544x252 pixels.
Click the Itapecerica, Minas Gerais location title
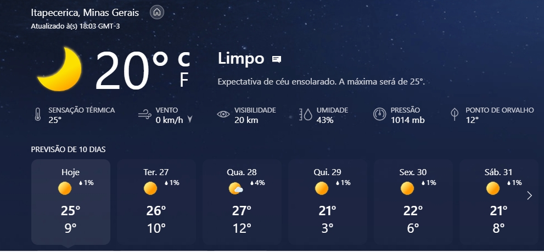[85, 13]
